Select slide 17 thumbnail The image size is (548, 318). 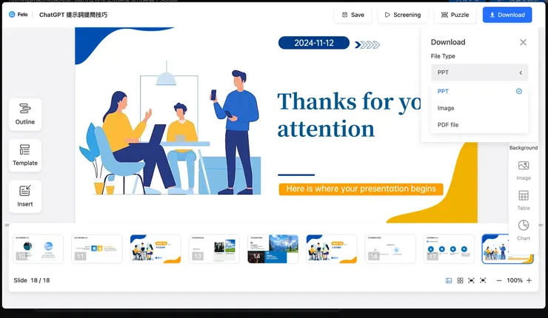coord(449,249)
